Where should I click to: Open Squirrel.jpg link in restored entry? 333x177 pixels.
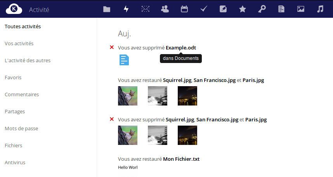pyautogui.click(x=177, y=80)
